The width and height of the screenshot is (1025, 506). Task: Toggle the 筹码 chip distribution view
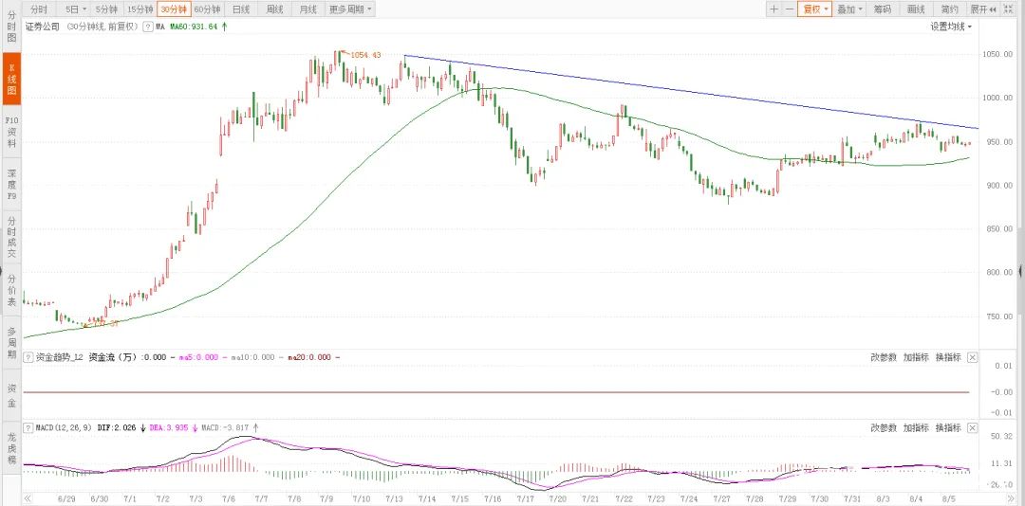tap(883, 9)
